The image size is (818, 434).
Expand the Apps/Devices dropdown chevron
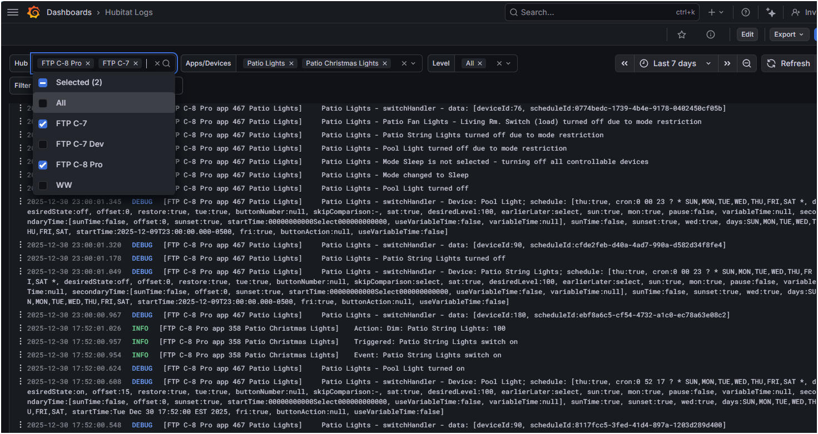click(413, 63)
